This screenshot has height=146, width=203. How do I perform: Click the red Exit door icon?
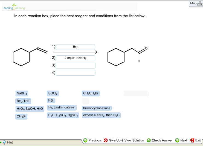click(192, 140)
